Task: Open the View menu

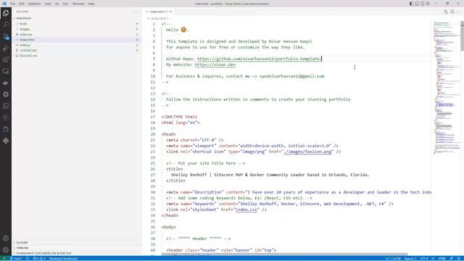Action: point(48,4)
